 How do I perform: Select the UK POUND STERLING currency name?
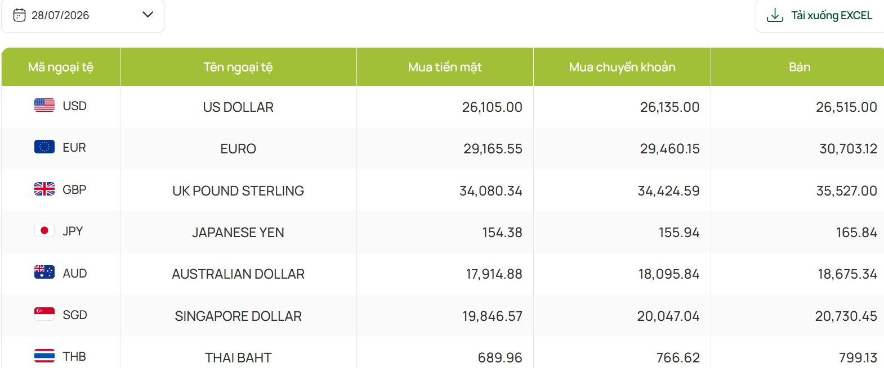click(x=238, y=190)
